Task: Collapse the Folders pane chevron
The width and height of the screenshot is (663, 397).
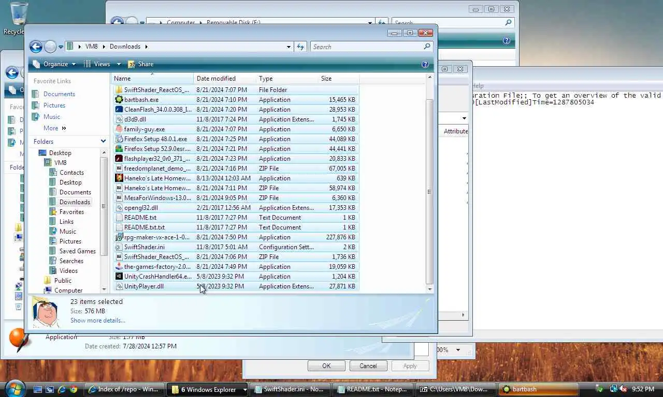Action: point(103,141)
